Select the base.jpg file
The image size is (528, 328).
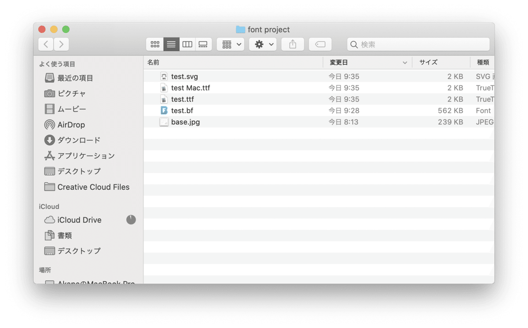tap(186, 122)
